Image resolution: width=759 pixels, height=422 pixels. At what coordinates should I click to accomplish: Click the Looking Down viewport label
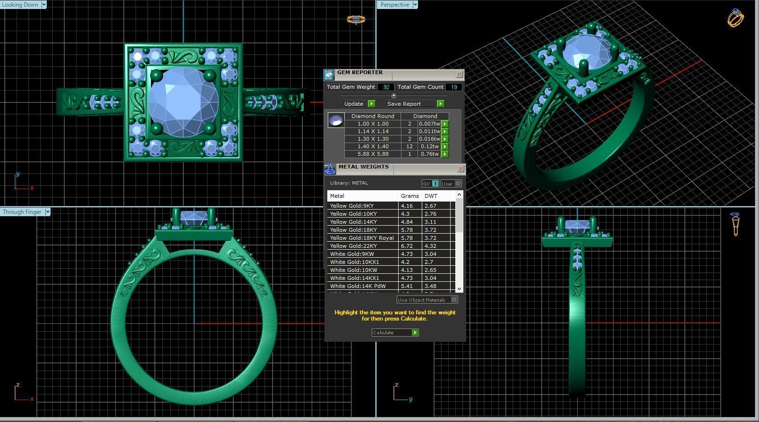(x=20, y=5)
